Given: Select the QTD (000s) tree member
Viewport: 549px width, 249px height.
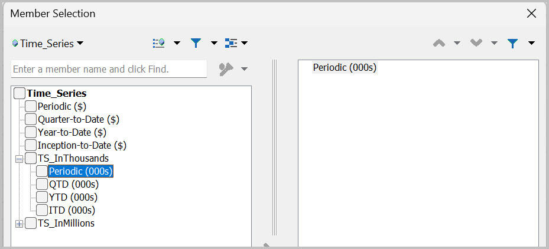Looking at the screenshot, I should pyautogui.click(x=74, y=184).
